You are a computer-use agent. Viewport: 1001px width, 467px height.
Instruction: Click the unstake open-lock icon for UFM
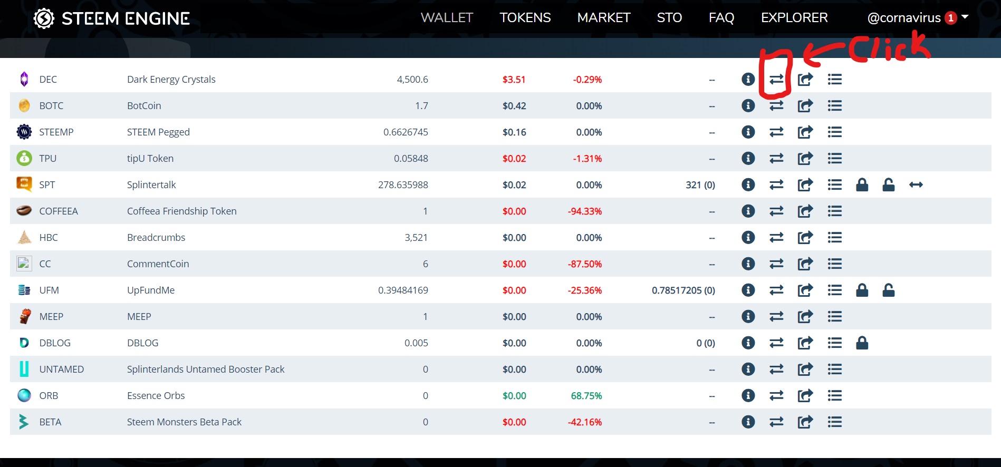[x=888, y=290]
